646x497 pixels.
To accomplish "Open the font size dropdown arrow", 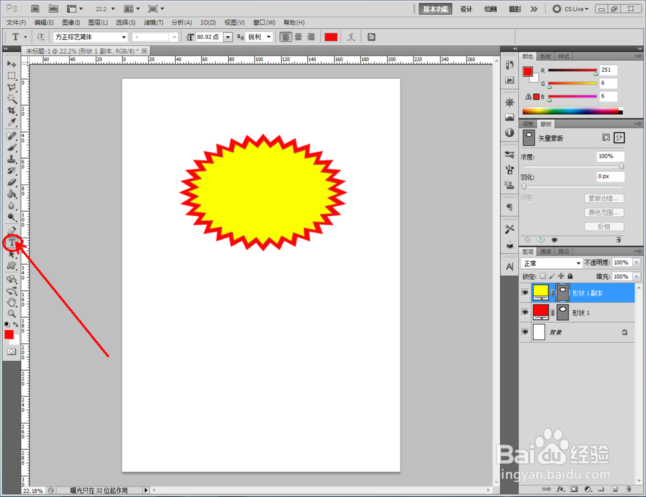I will [x=228, y=37].
